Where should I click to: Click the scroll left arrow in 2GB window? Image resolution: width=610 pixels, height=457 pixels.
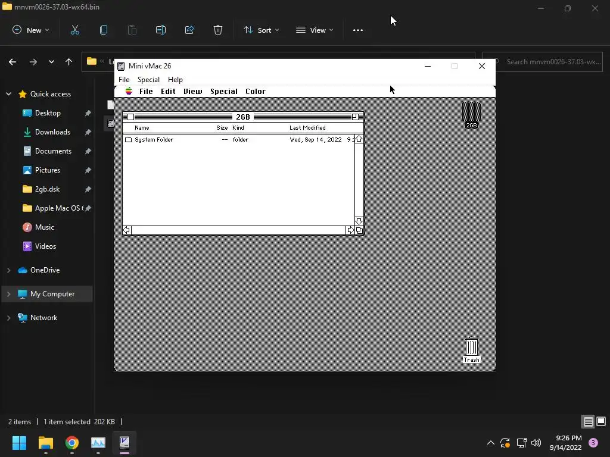click(x=127, y=230)
